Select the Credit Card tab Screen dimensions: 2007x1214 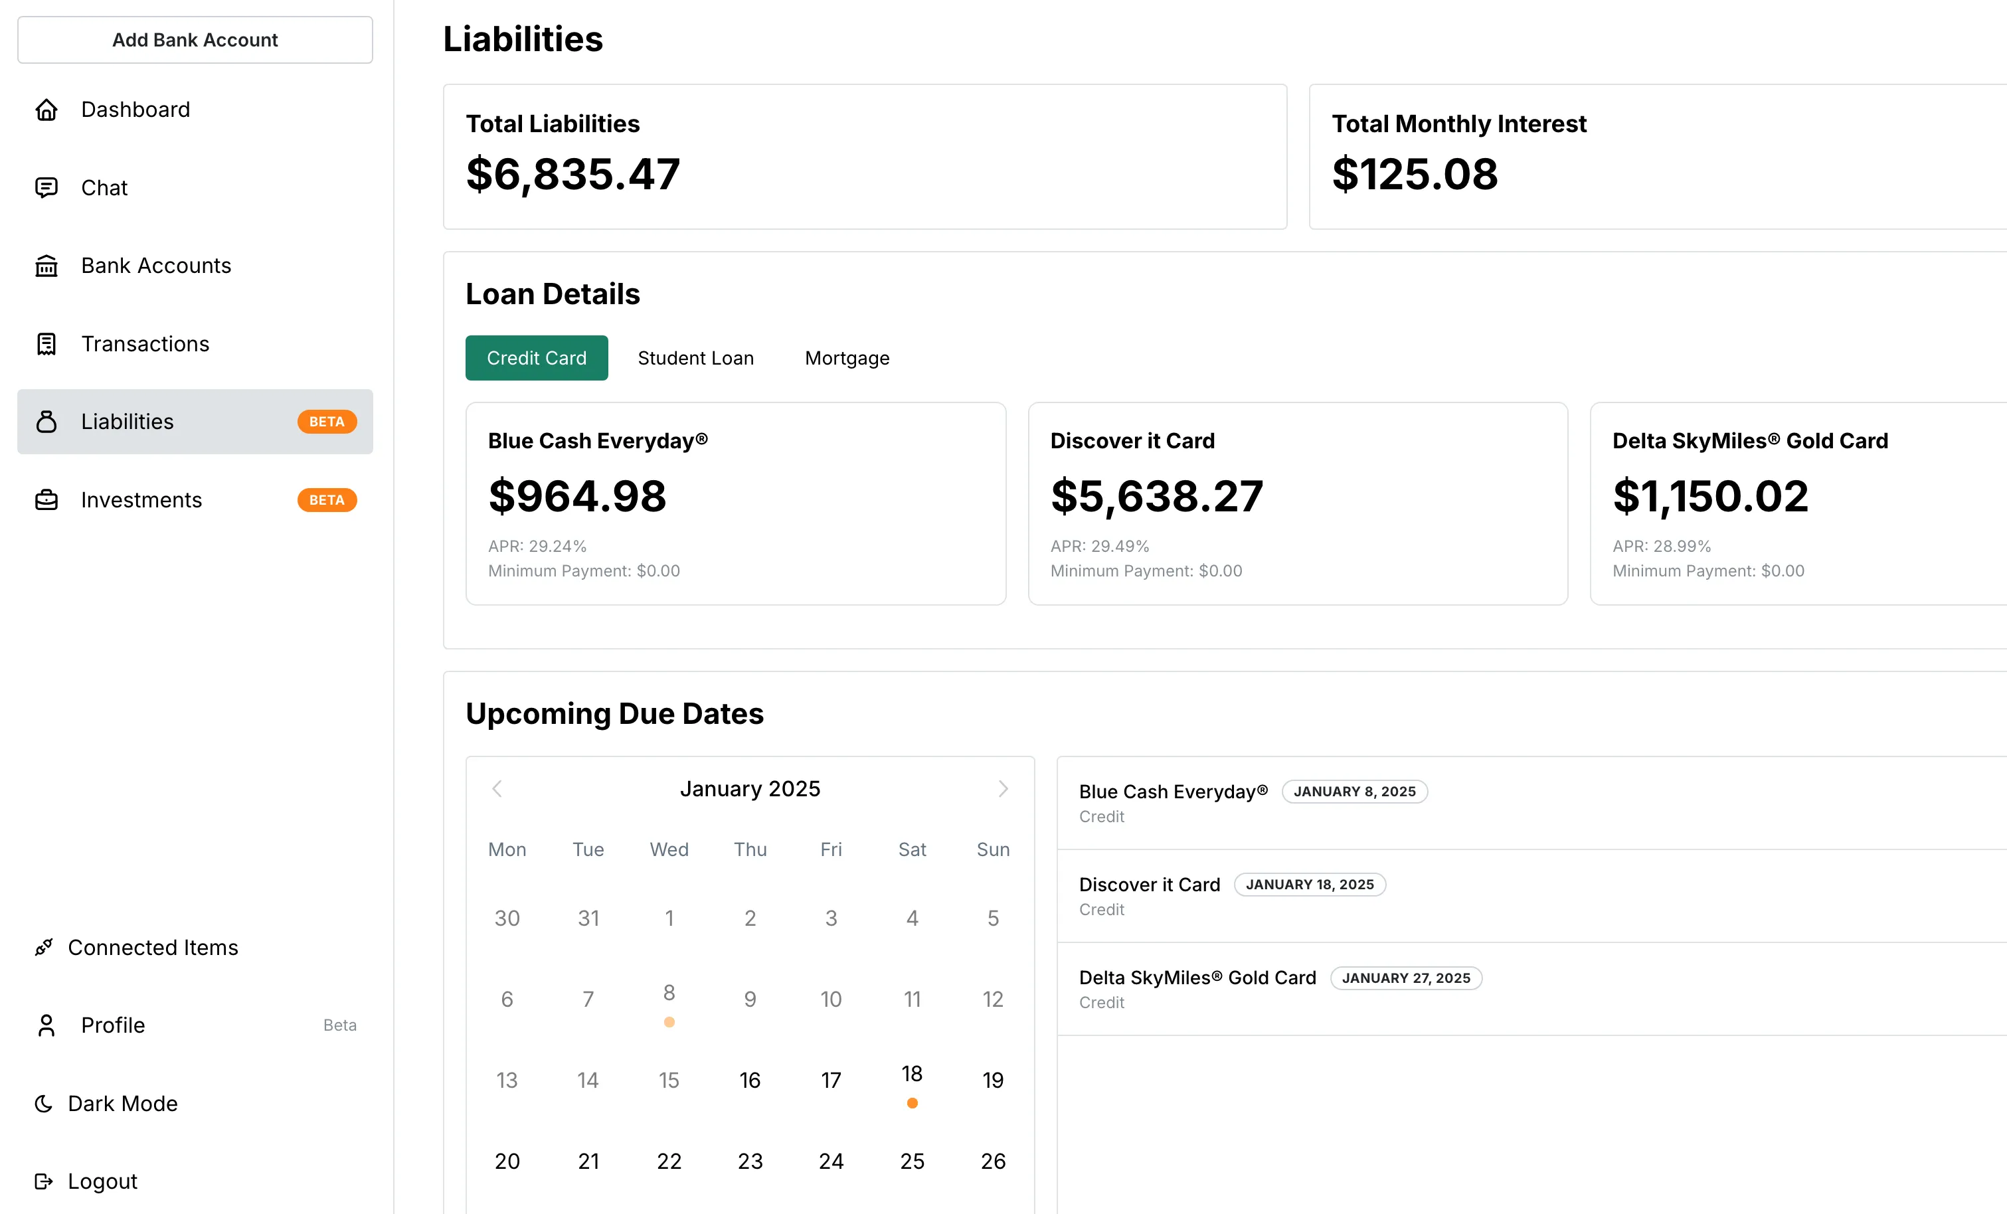pos(536,358)
